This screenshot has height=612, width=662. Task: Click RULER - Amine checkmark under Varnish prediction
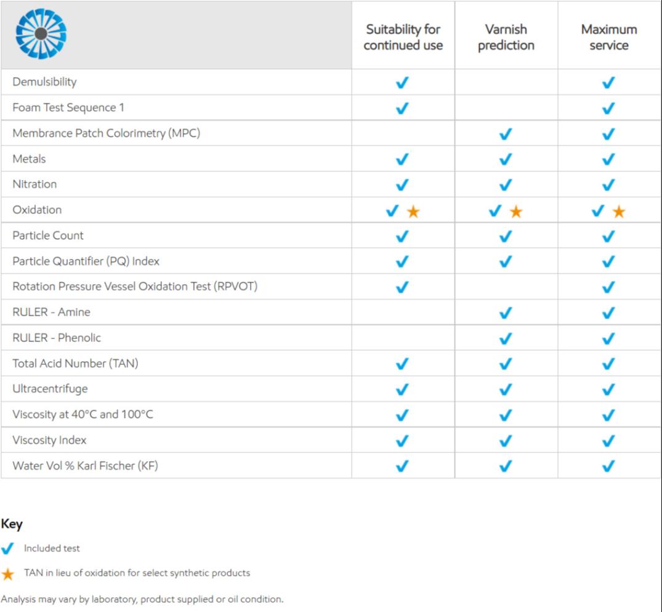[506, 313]
